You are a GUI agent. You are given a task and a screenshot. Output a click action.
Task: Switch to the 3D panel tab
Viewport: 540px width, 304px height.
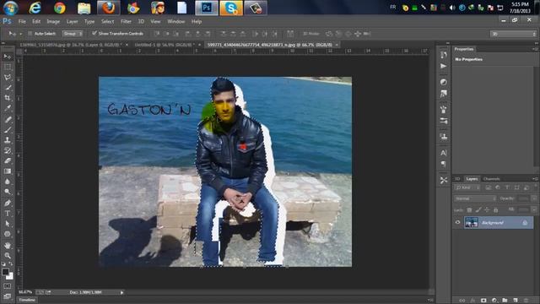point(457,178)
